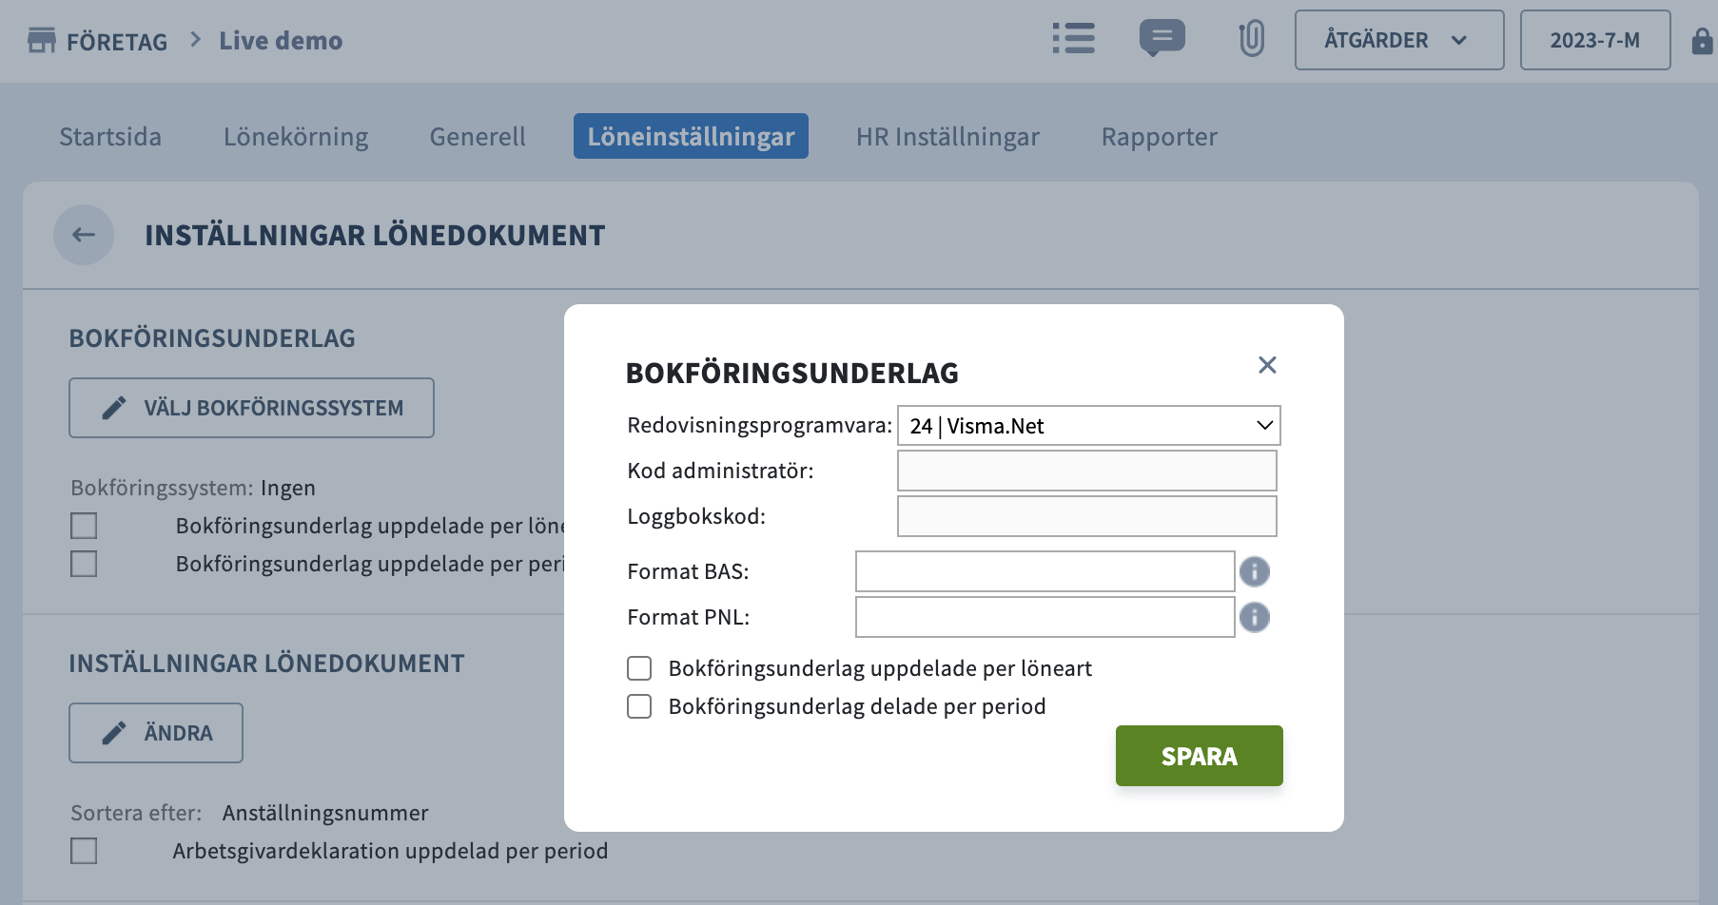This screenshot has height=905, width=1718.
Task: Click the padlock icon in header
Action: pos(1702,41)
